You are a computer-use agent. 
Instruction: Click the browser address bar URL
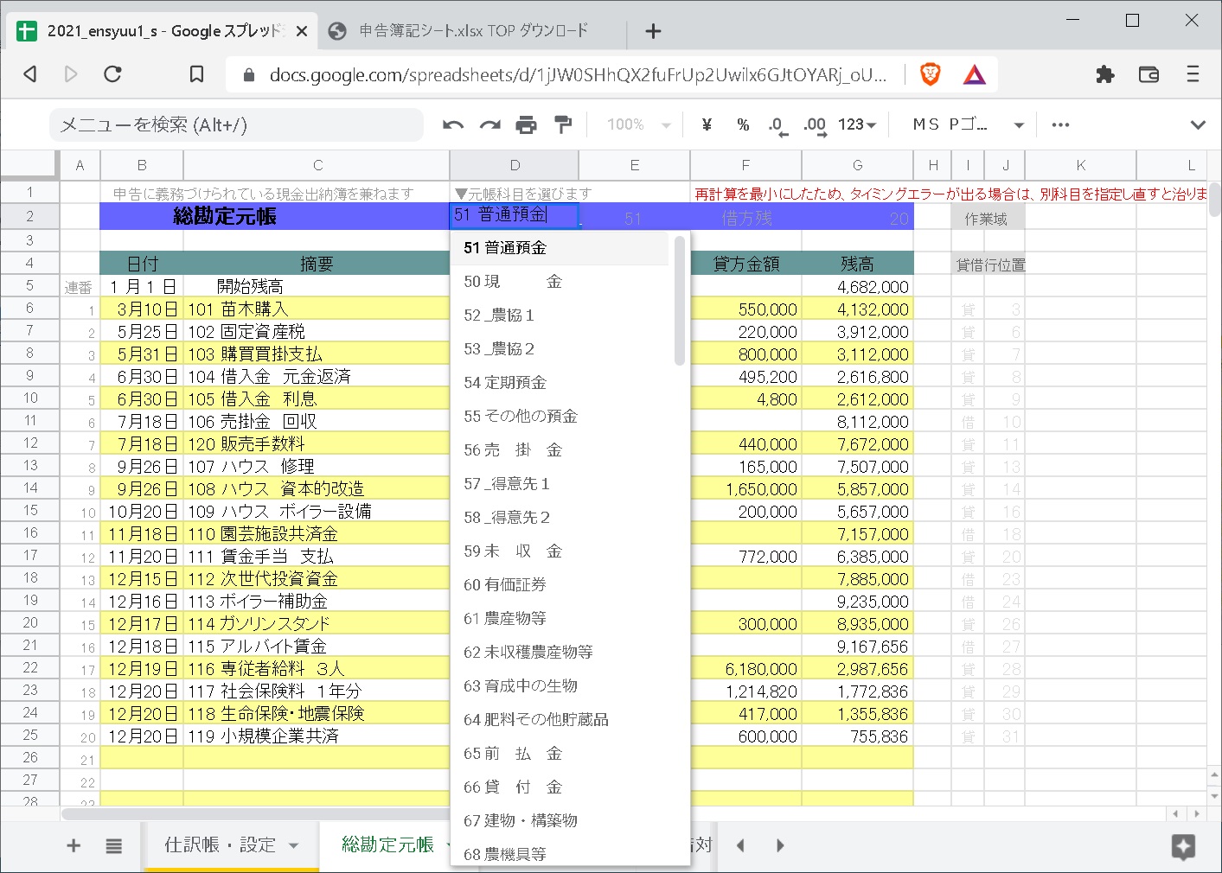(x=578, y=75)
